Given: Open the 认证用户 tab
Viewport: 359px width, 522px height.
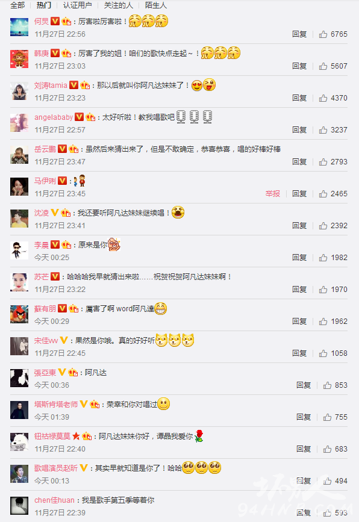Looking at the screenshot, I should 77,5.
